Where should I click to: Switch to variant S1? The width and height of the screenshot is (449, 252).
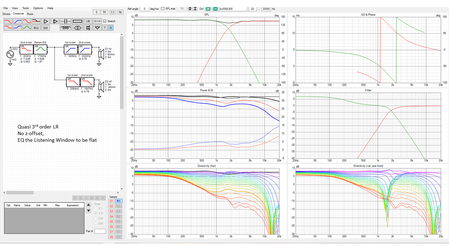[x=111, y=201]
